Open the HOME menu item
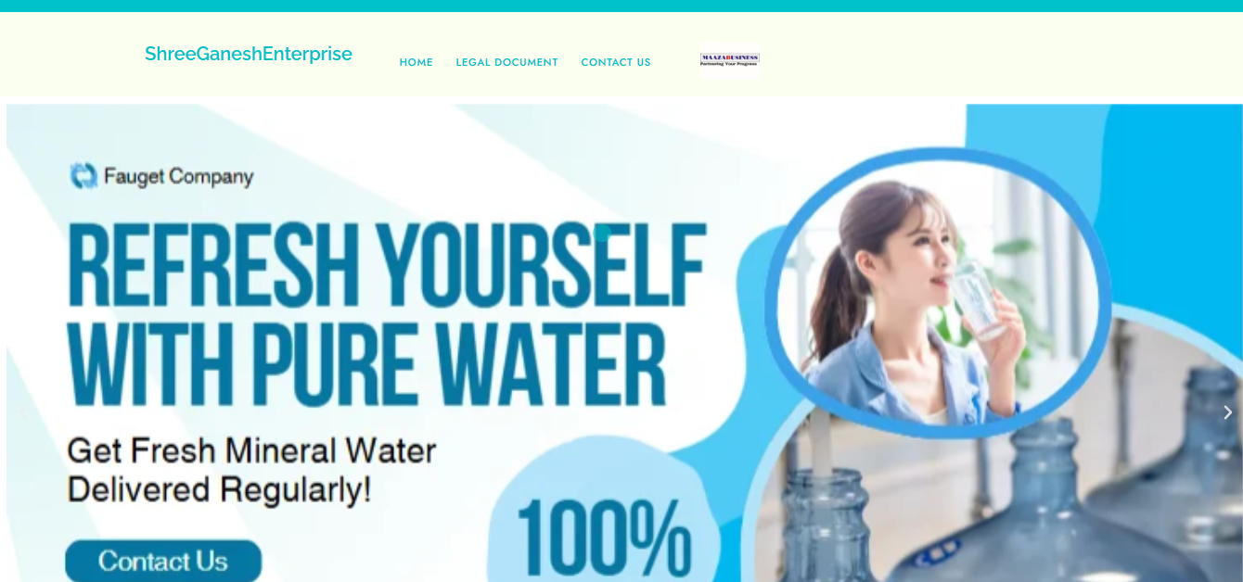 coord(416,62)
